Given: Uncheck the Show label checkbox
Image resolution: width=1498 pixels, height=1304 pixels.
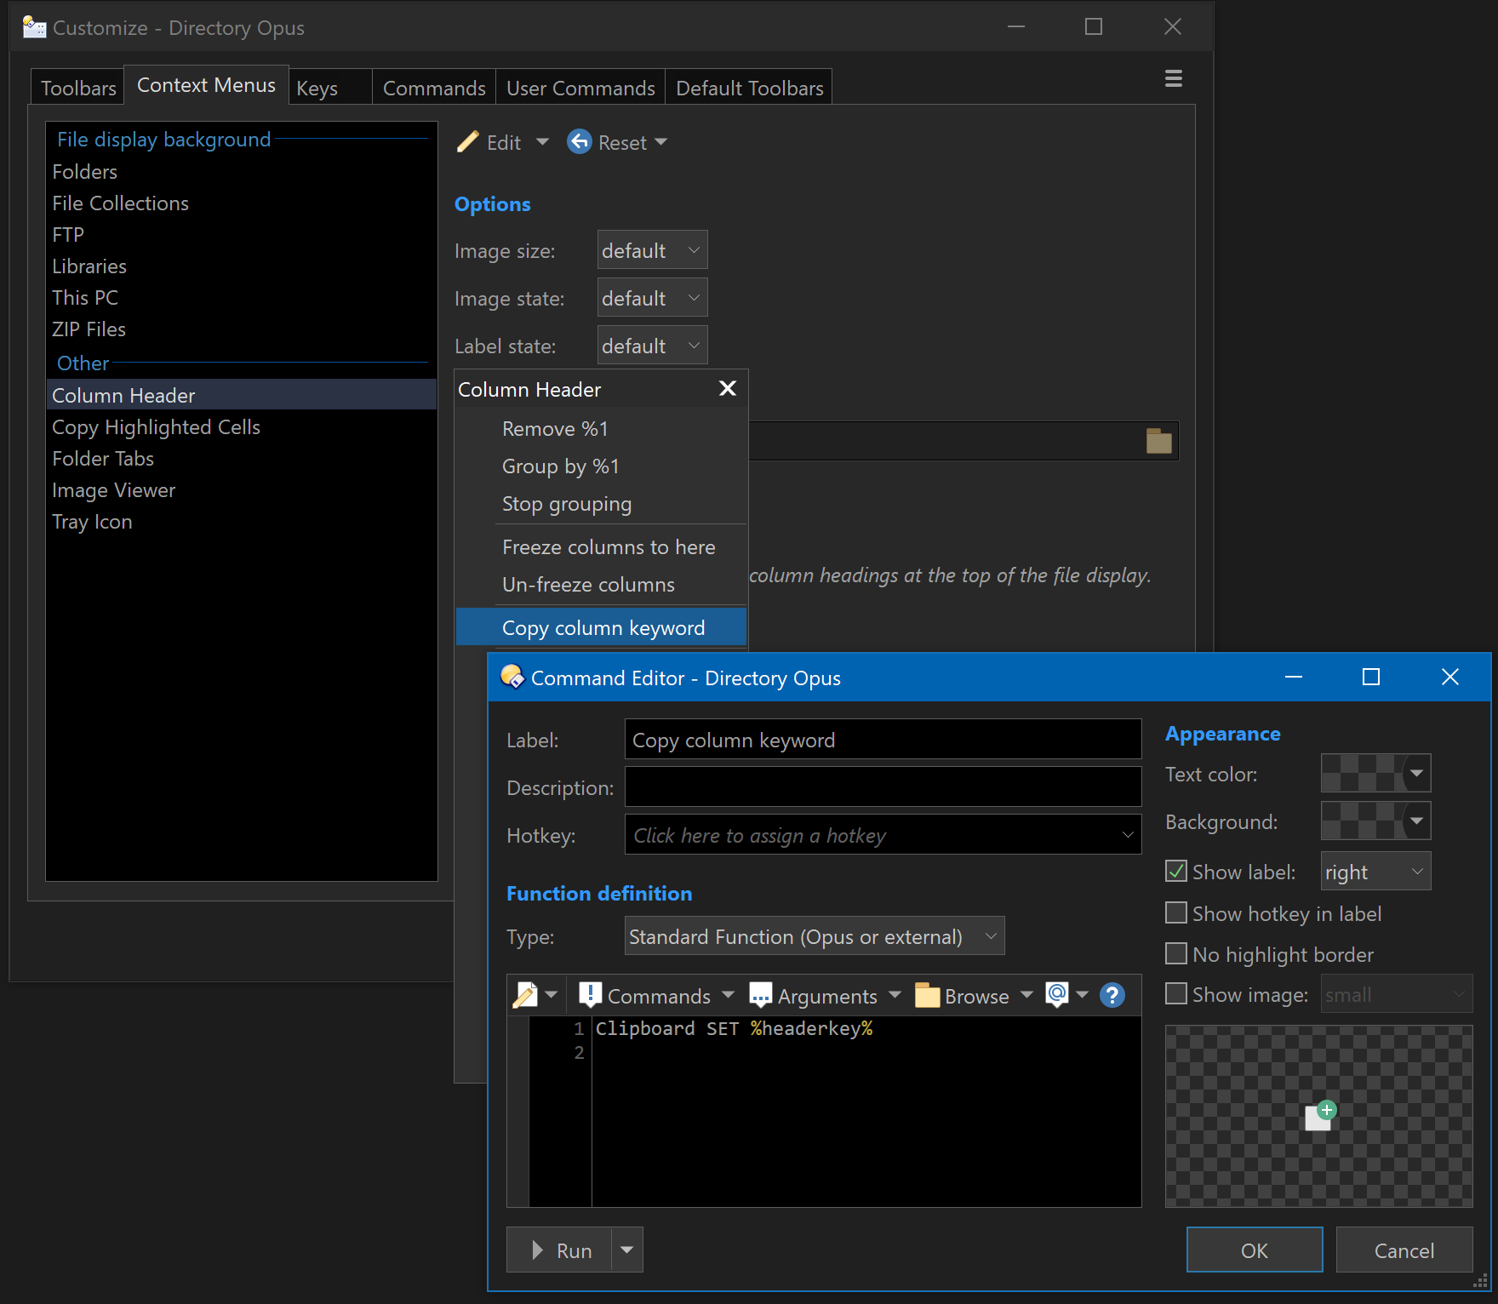Looking at the screenshot, I should pyautogui.click(x=1176, y=872).
